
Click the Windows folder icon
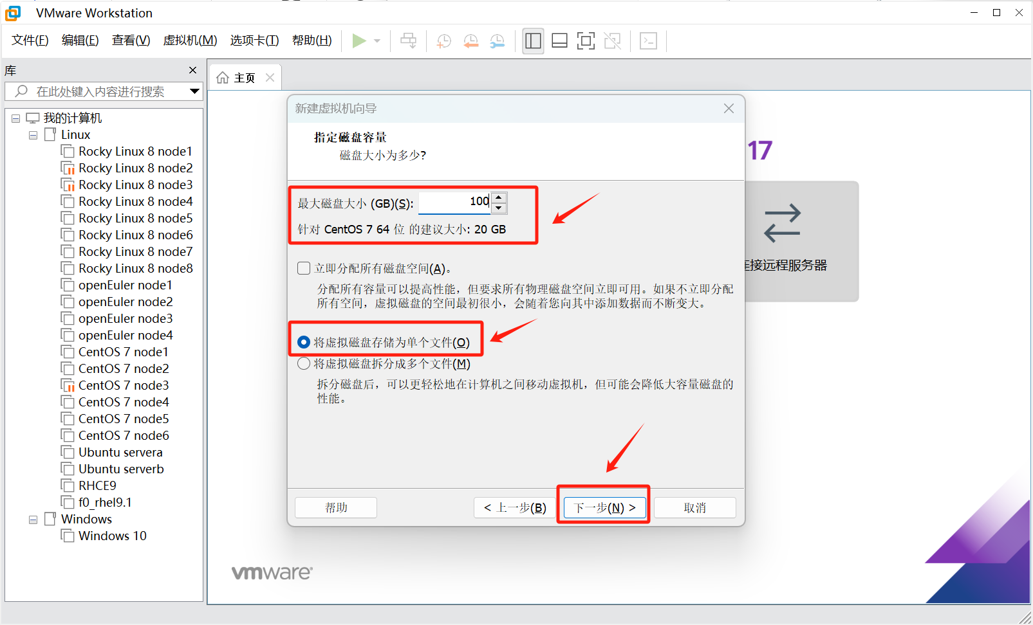[x=50, y=519]
